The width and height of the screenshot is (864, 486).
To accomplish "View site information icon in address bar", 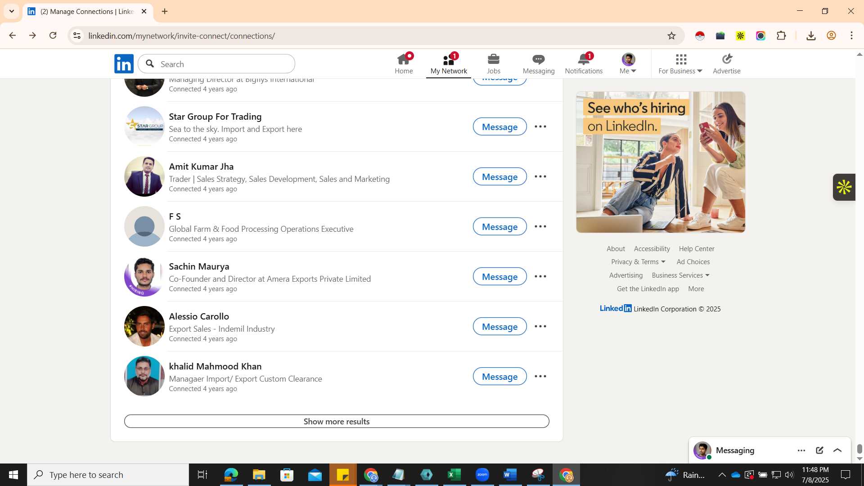I will pyautogui.click(x=77, y=36).
